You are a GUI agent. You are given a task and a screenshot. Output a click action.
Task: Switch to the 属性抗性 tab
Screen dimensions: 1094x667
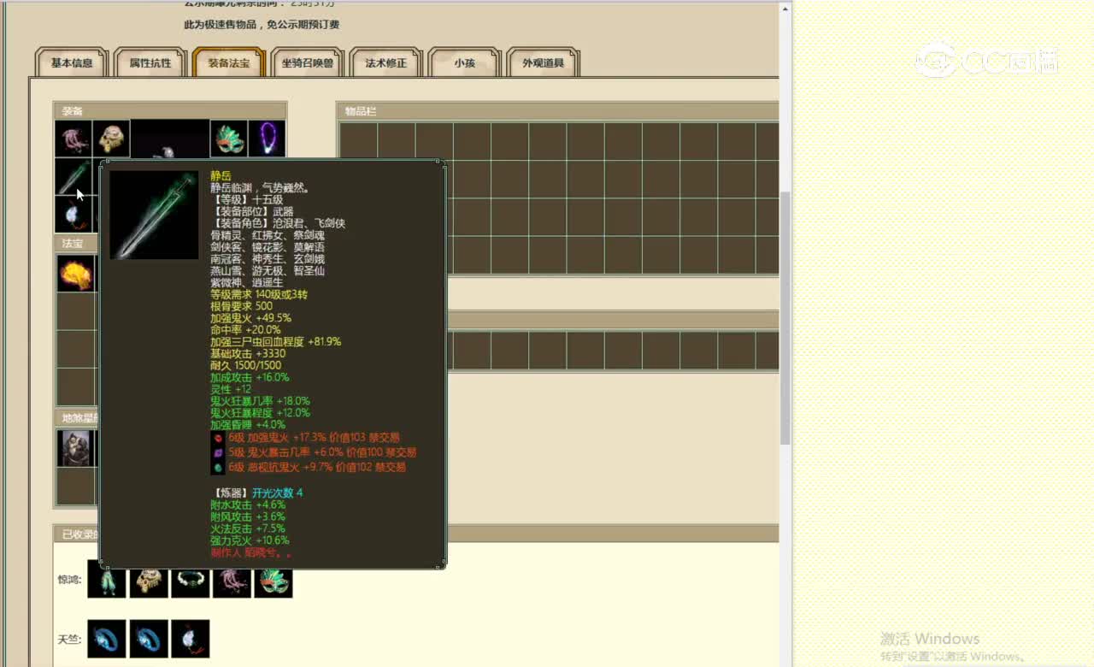pos(150,62)
